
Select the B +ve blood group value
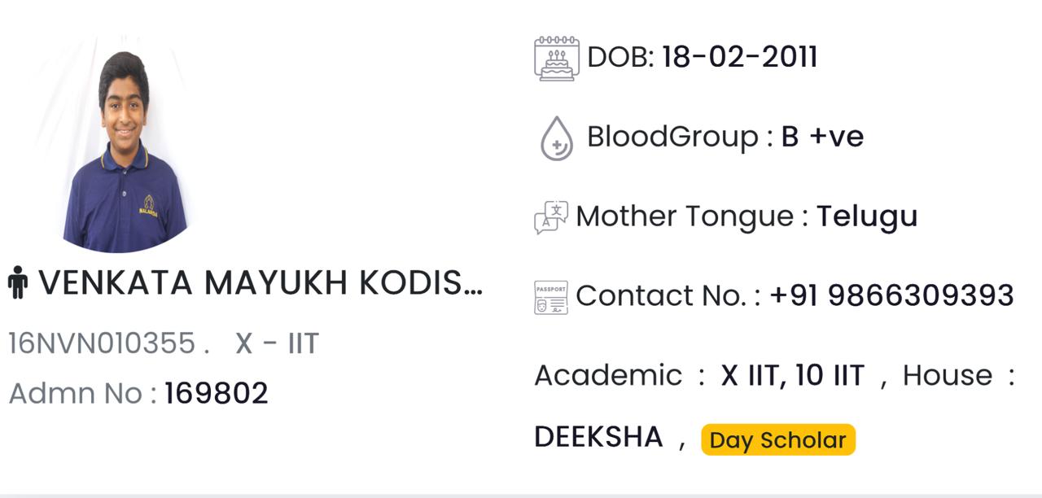coord(822,137)
